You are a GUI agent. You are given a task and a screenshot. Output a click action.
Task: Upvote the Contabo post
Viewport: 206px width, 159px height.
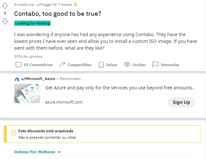5,5
